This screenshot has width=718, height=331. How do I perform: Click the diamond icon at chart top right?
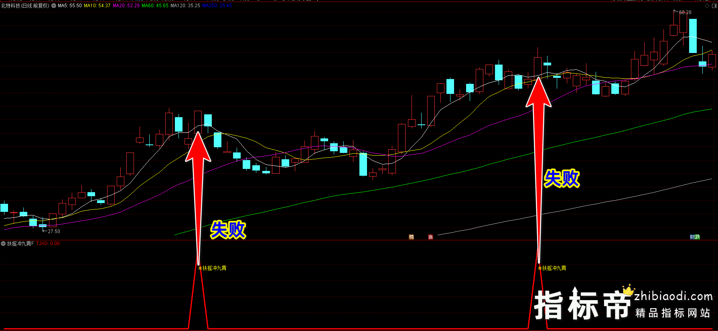coord(707,6)
